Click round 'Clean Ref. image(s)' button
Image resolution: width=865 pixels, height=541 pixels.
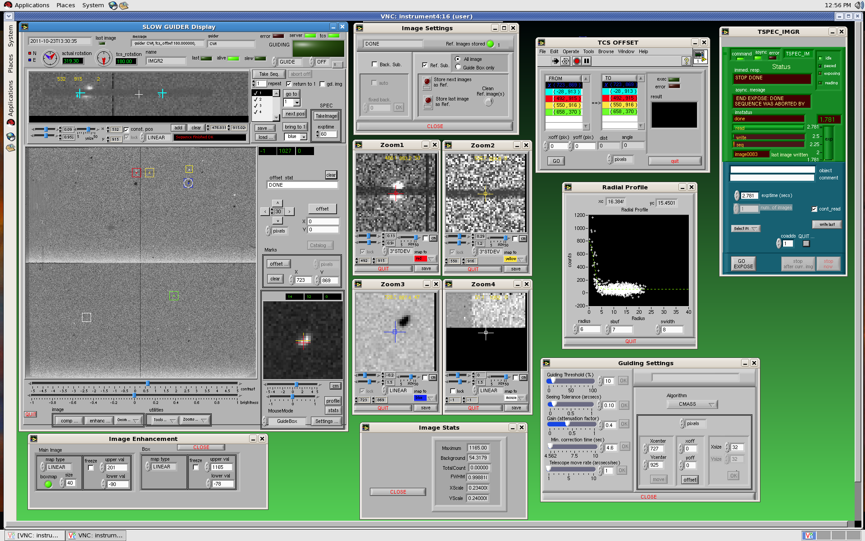(x=488, y=102)
